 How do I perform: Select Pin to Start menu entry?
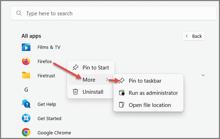pyautogui.click(x=91, y=68)
